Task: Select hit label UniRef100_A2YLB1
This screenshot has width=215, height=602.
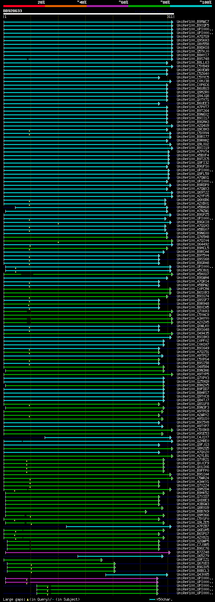Action: [x=193, y=456]
